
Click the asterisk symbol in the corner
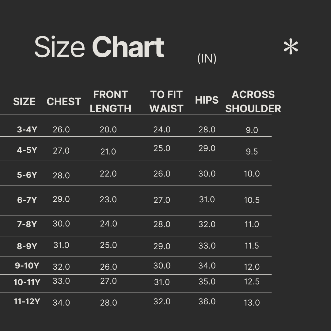[x=291, y=48]
